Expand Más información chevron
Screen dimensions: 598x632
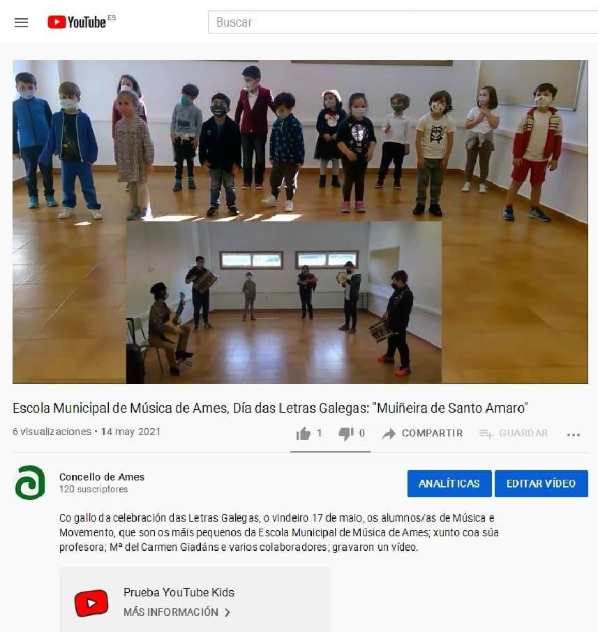[227, 612]
